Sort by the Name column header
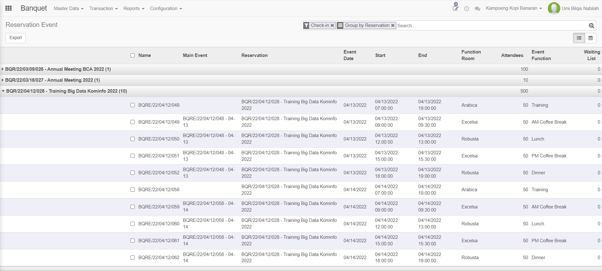Viewport: 602px width, 271px height. (145, 55)
